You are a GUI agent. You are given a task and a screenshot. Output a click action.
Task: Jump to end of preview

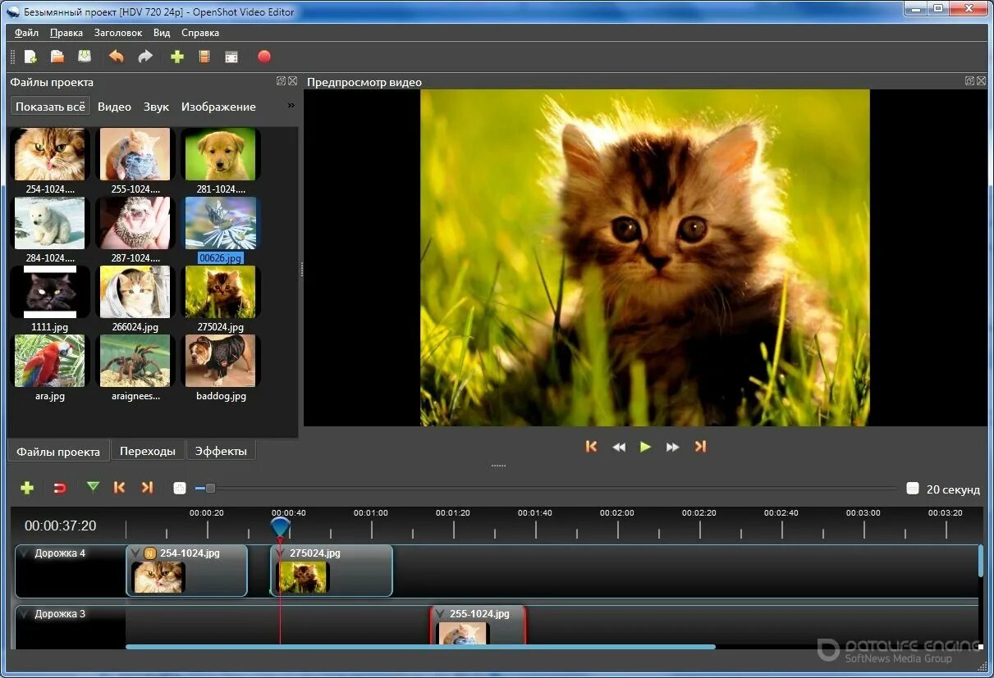tap(700, 447)
